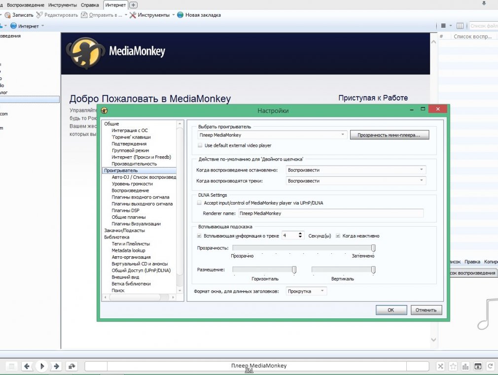Go to previous track in player bar
Image resolution: width=498 pixels, height=375 pixels.
coord(27,366)
